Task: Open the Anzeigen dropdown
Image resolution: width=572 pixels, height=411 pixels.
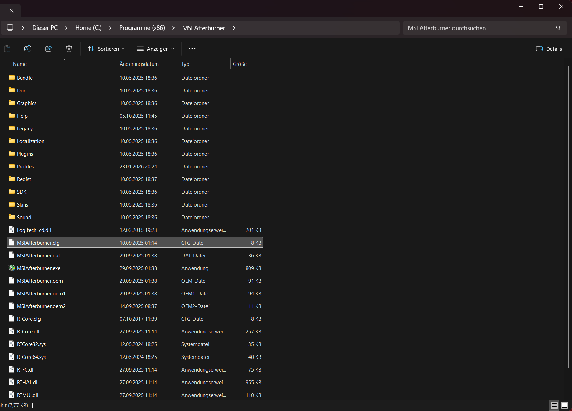Action: pos(156,49)
